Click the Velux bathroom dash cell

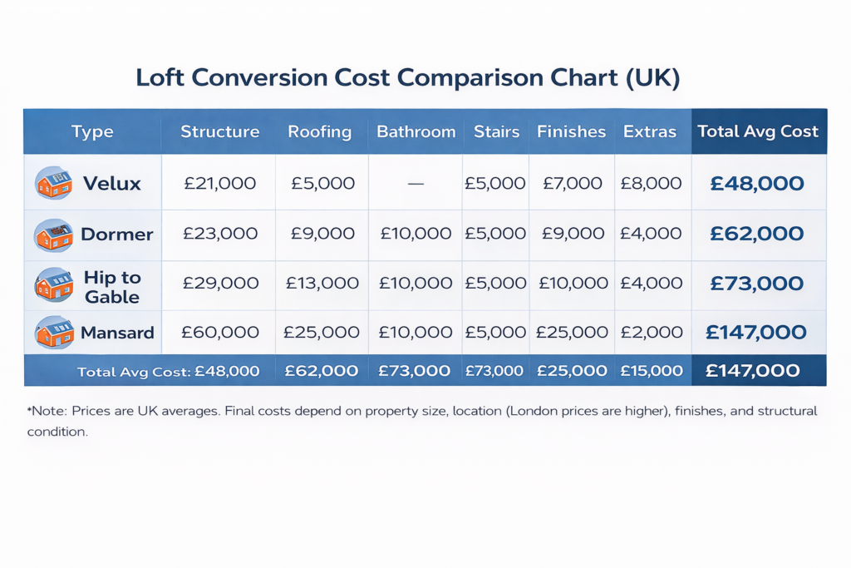(416, 184)
